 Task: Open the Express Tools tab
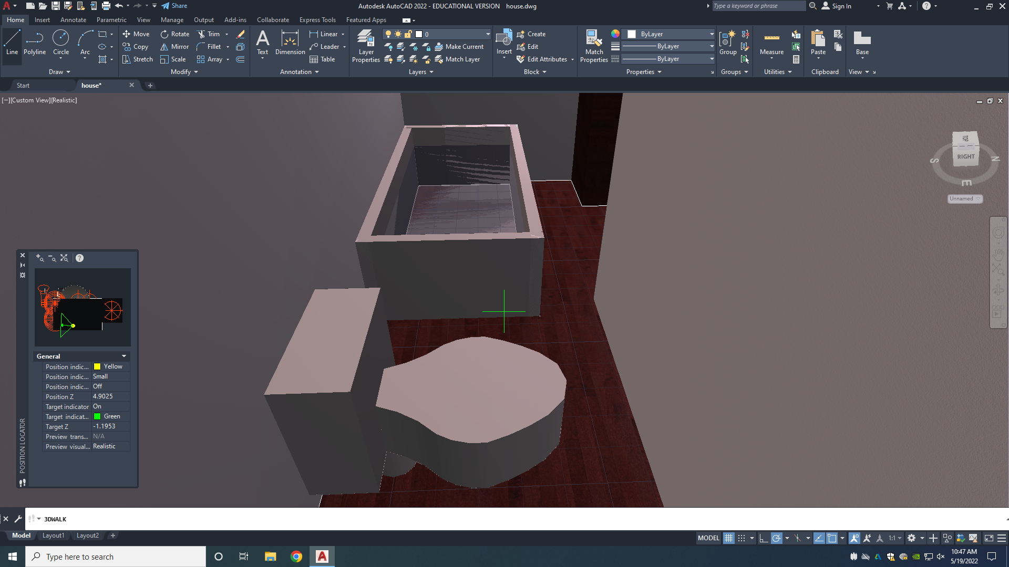[317, 20]
